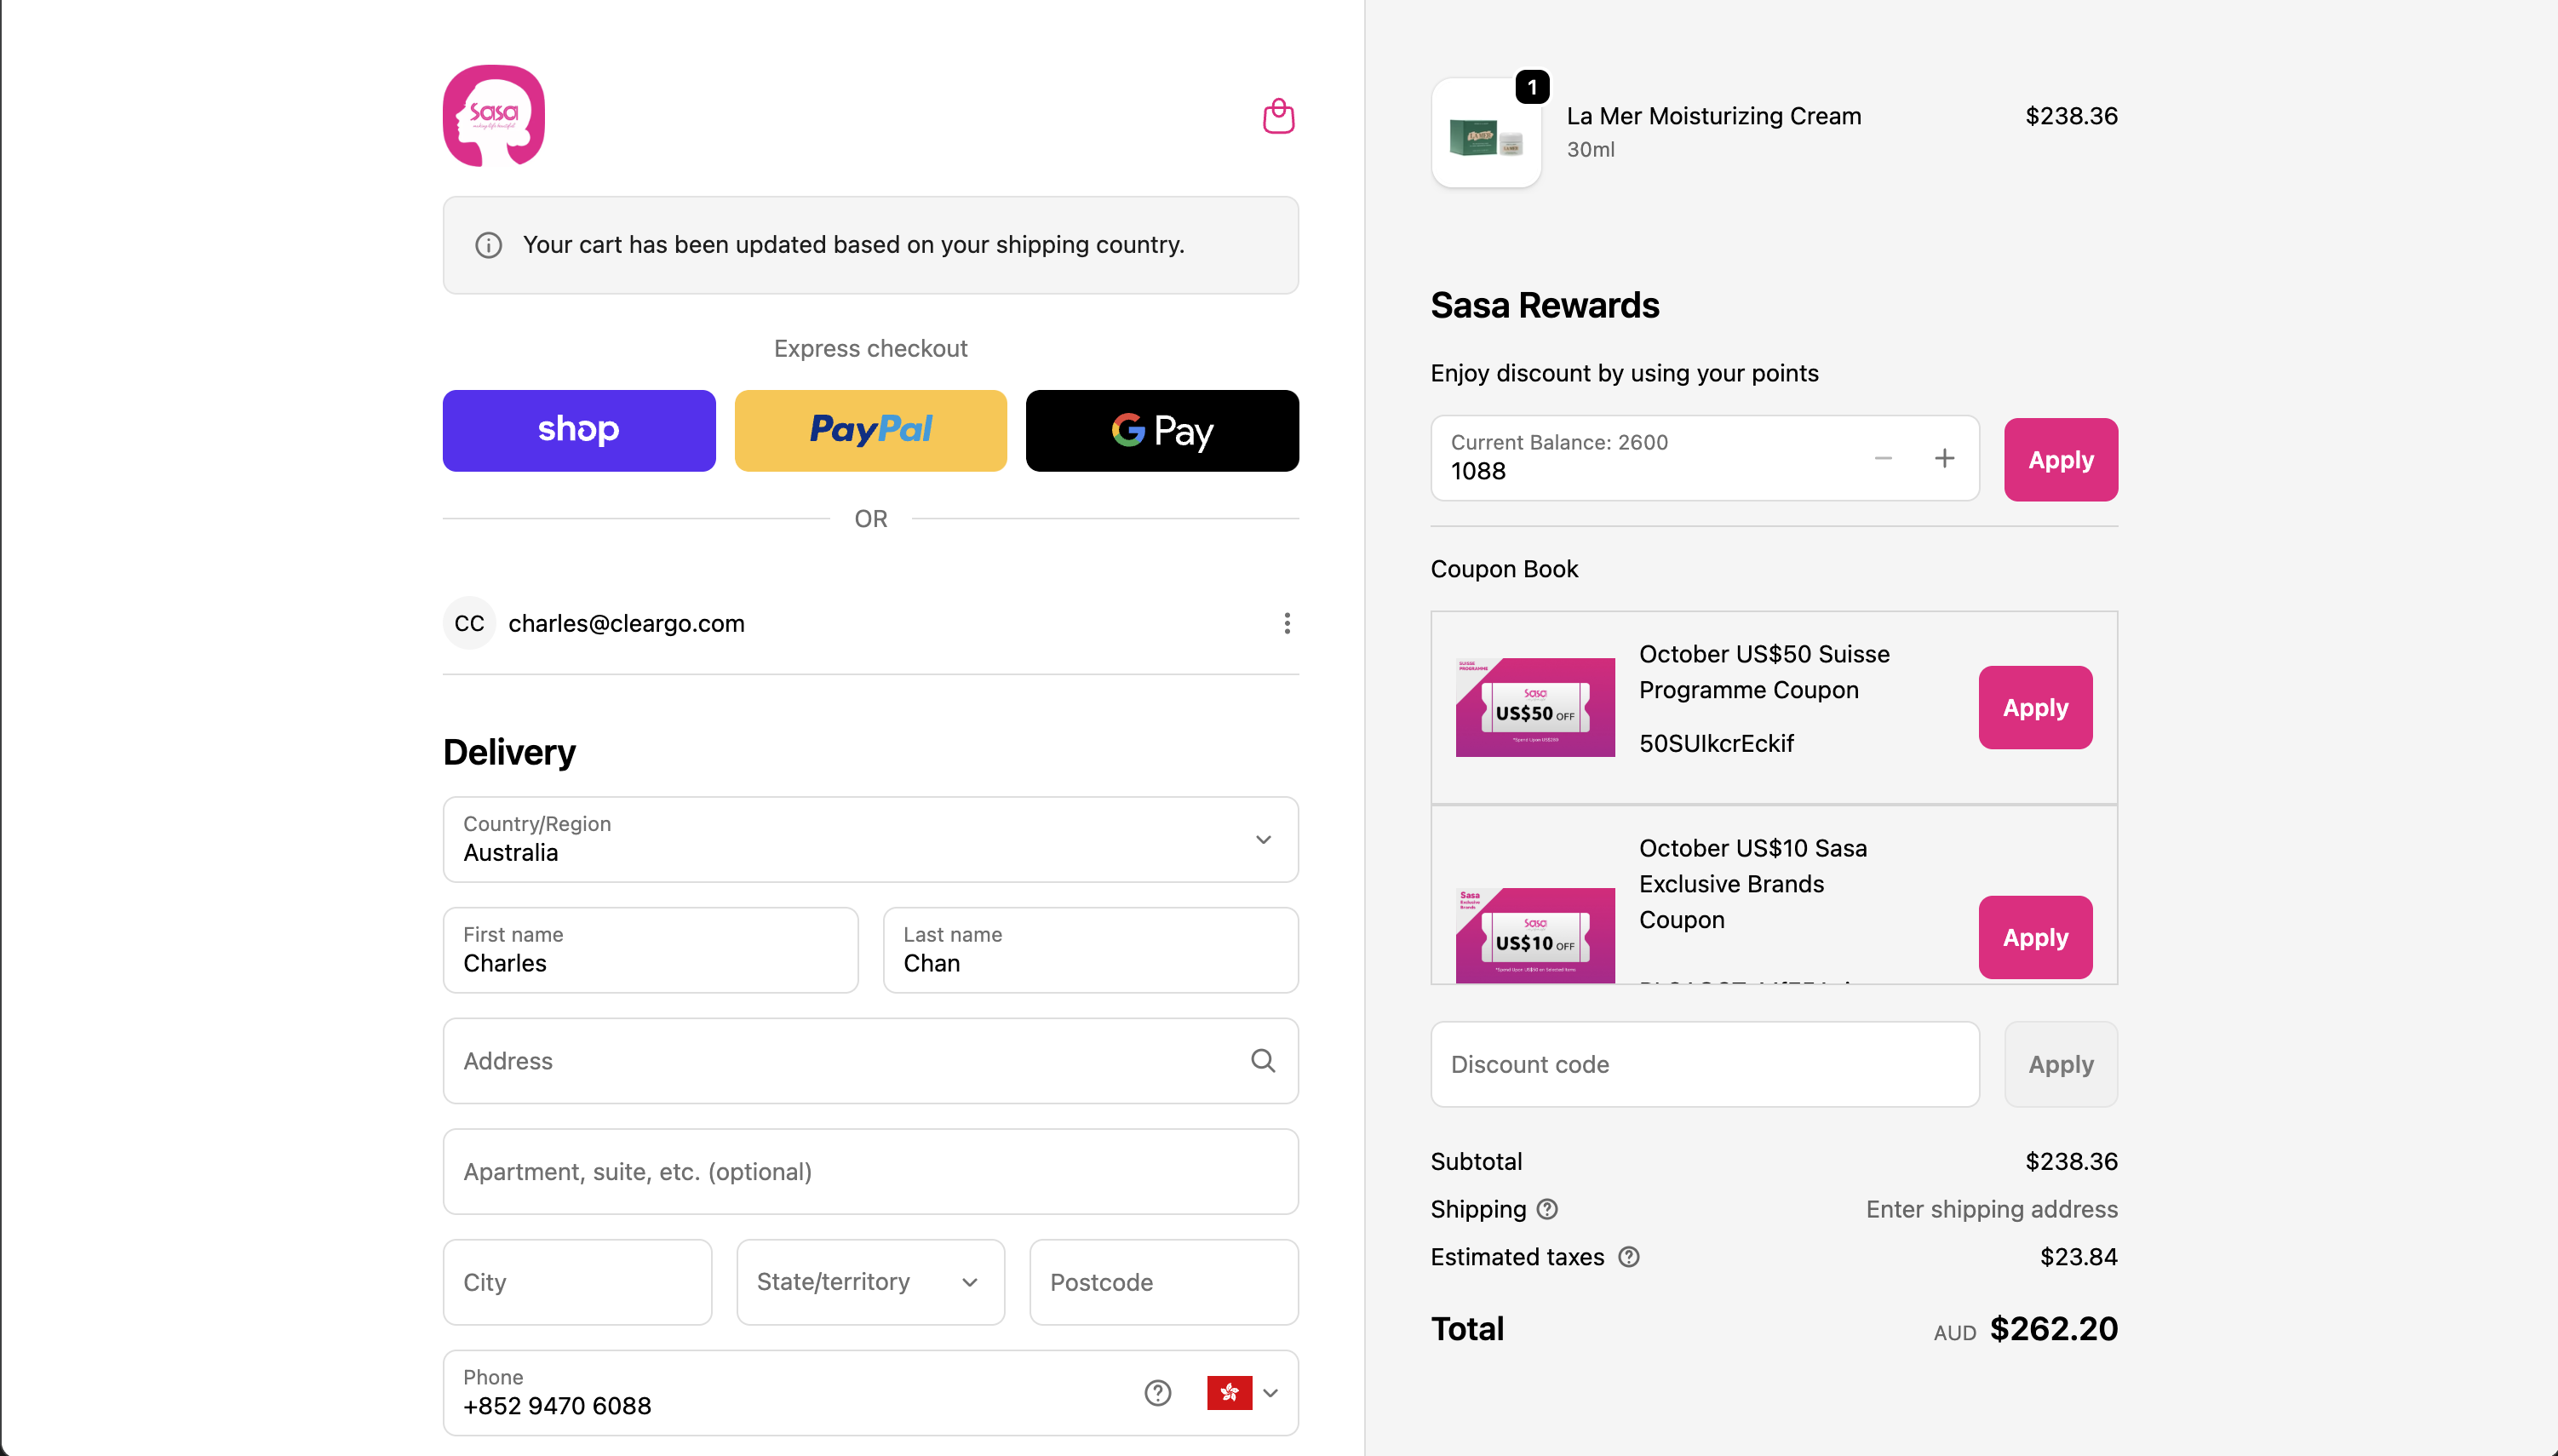Viewport: 2558px width, 1456px height.
Task: Expand the State/territory dropdown
Action: (x=870, y=1282)
